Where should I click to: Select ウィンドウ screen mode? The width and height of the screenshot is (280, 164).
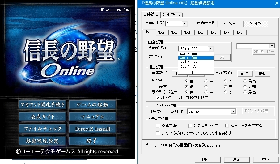[x=255, y=24]
